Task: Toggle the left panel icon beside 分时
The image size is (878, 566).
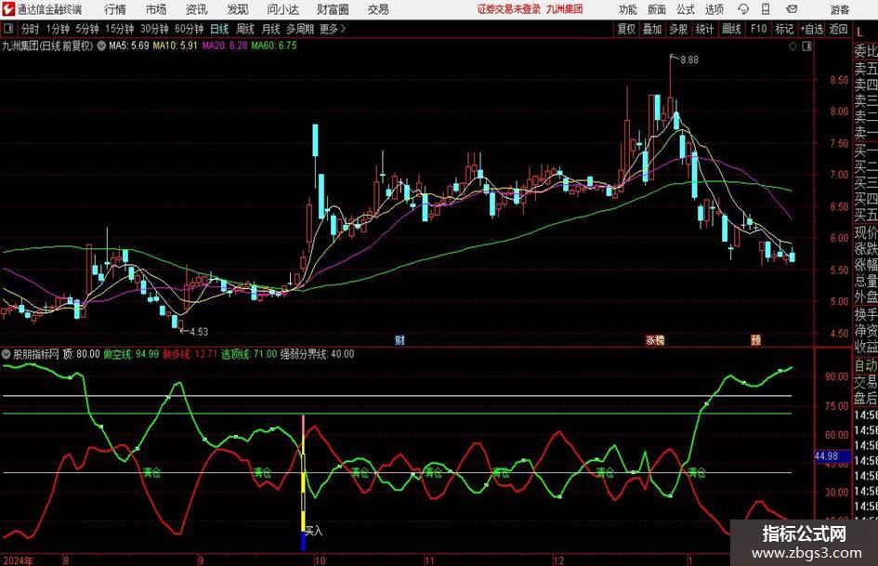Action: pos(8,29)
